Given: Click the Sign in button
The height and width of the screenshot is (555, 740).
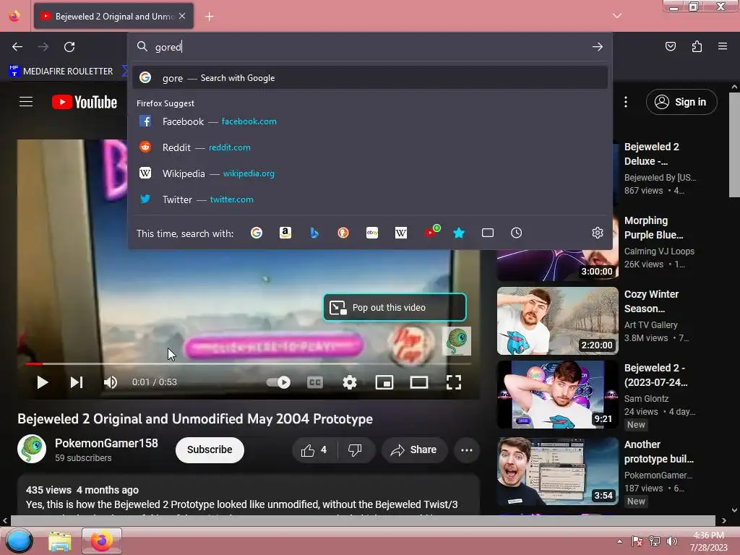Looking at the screenshot, I should 681,102.
